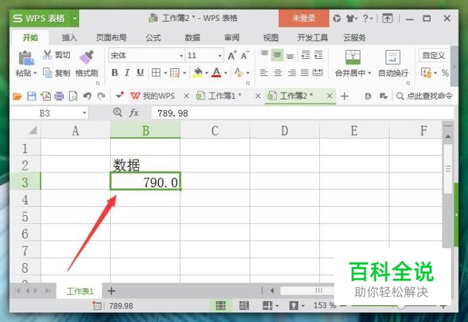Click the formula bar zoom magnifier icon
This screenshot has height=322, width=468.
coord(118,112)
